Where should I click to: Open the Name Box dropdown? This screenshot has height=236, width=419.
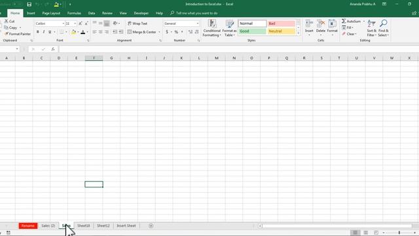pyautogui.click(x=17, y=49)
